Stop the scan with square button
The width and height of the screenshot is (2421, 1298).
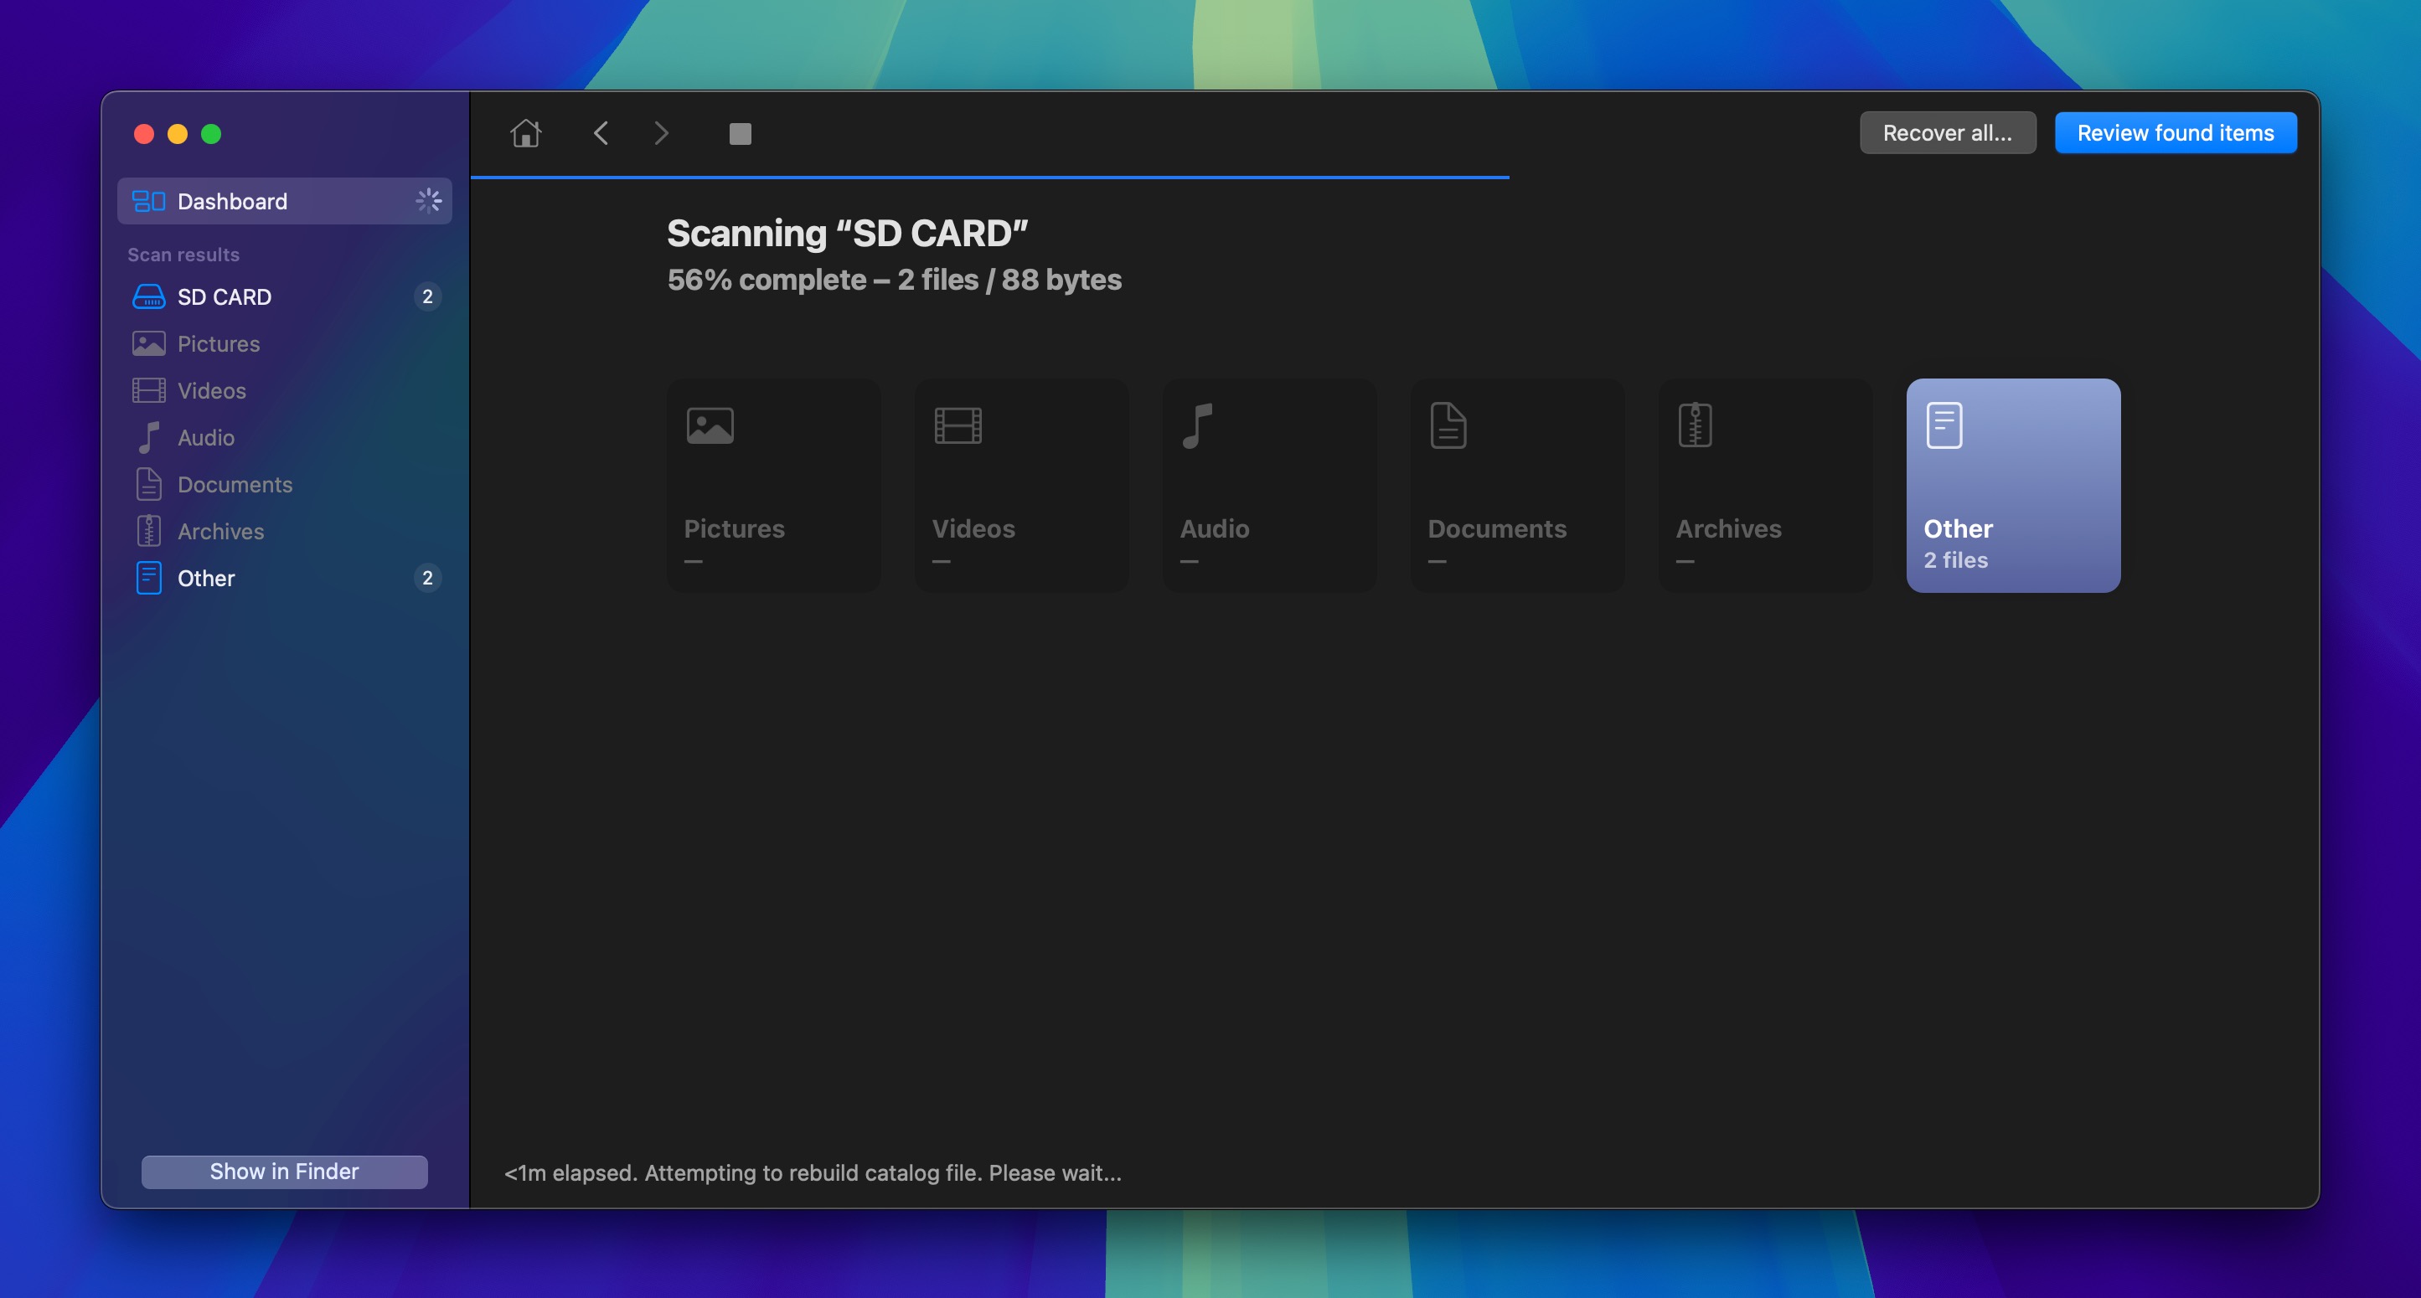click(x=740, y=133)
